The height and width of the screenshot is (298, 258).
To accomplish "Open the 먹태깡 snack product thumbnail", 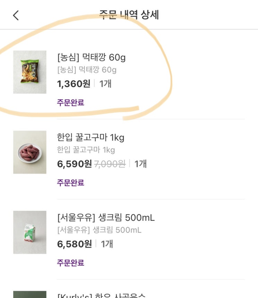I will 30,72.
